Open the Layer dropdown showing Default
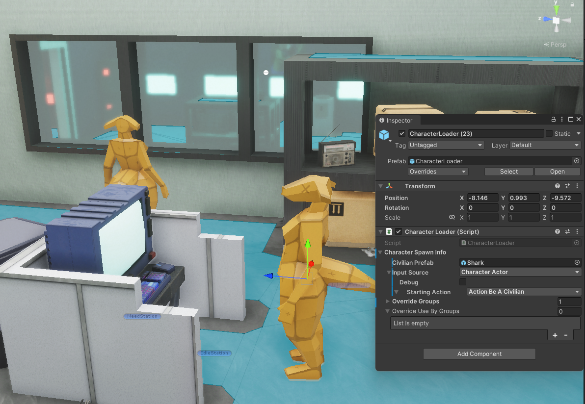This screenshot has width=585, height=404. [545, 145]
